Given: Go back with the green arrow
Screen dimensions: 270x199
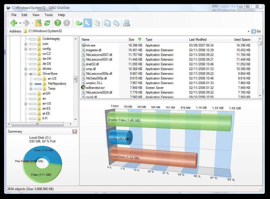Looking at the screenshot, I should [x=14, y=23].
